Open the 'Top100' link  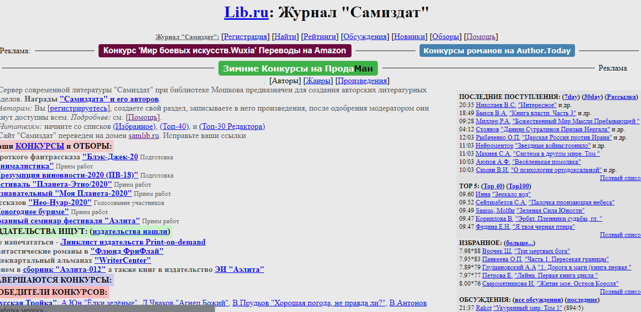click(518, 186)
